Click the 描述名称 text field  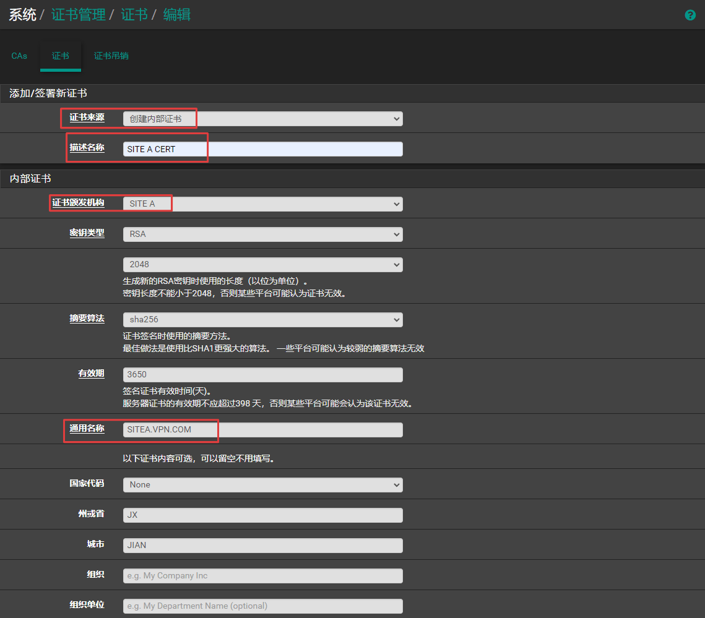262,149
